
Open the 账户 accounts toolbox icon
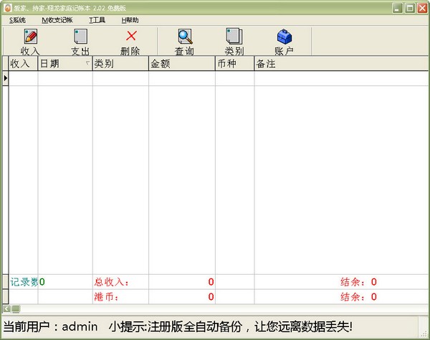coord(285,42)
